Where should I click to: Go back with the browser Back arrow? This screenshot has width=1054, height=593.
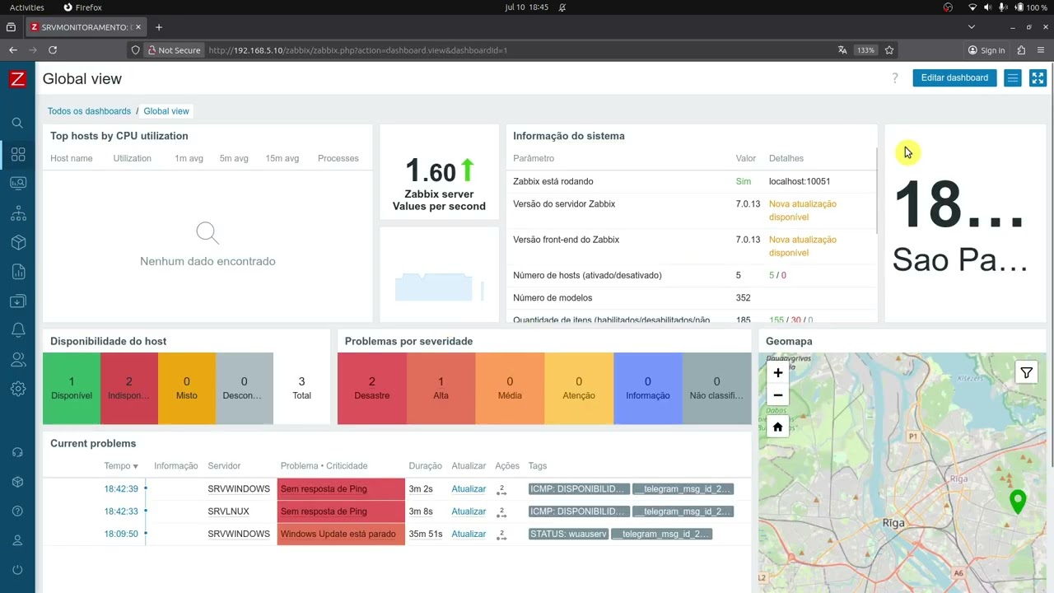13,50
